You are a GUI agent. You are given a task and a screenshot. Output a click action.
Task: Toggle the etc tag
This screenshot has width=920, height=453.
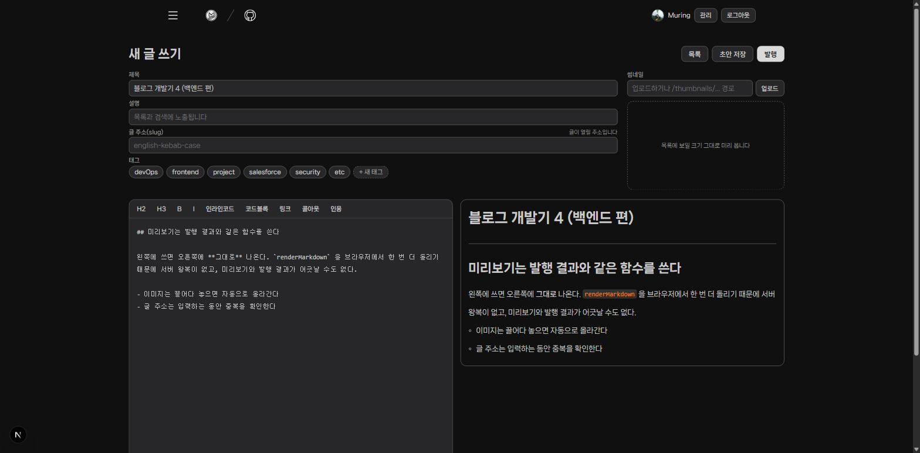340,172
